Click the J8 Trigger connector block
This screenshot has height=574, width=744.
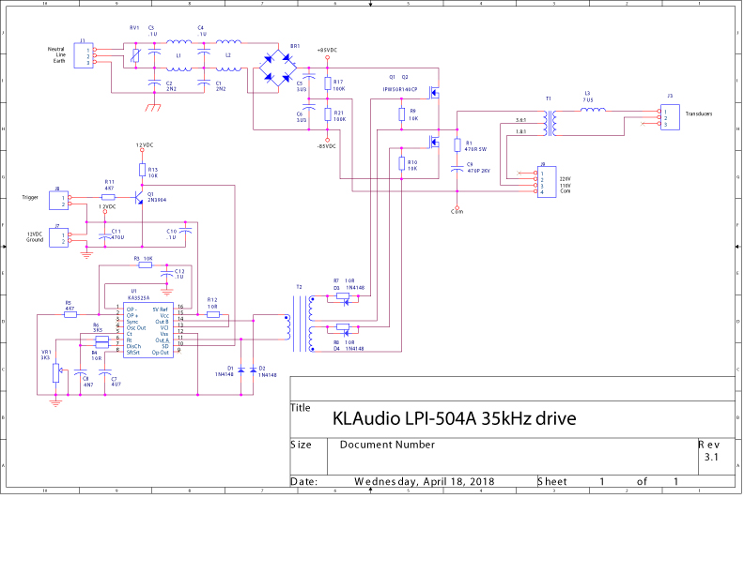click(58, 201)
